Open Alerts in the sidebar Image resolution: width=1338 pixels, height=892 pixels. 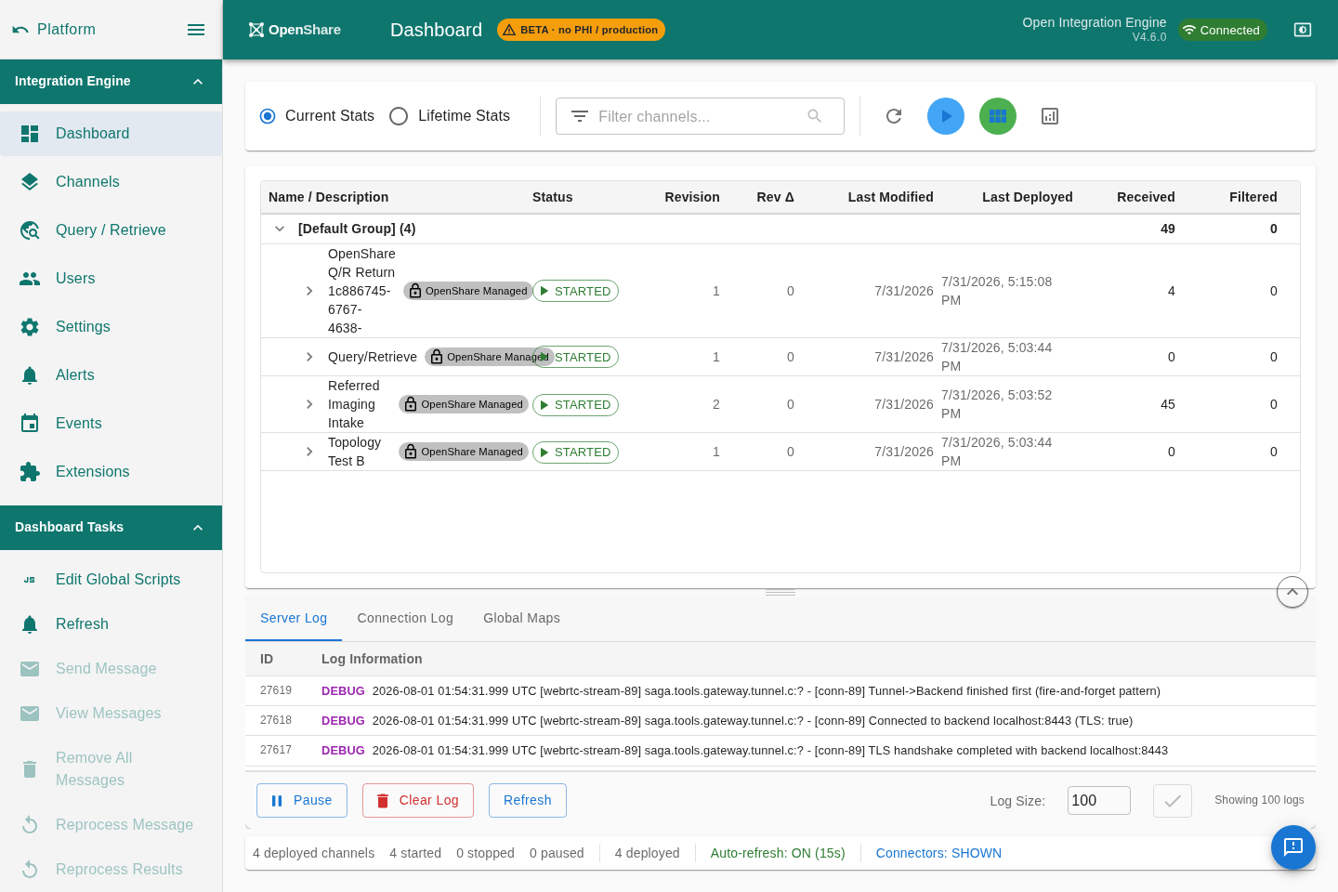coord(111,375)
